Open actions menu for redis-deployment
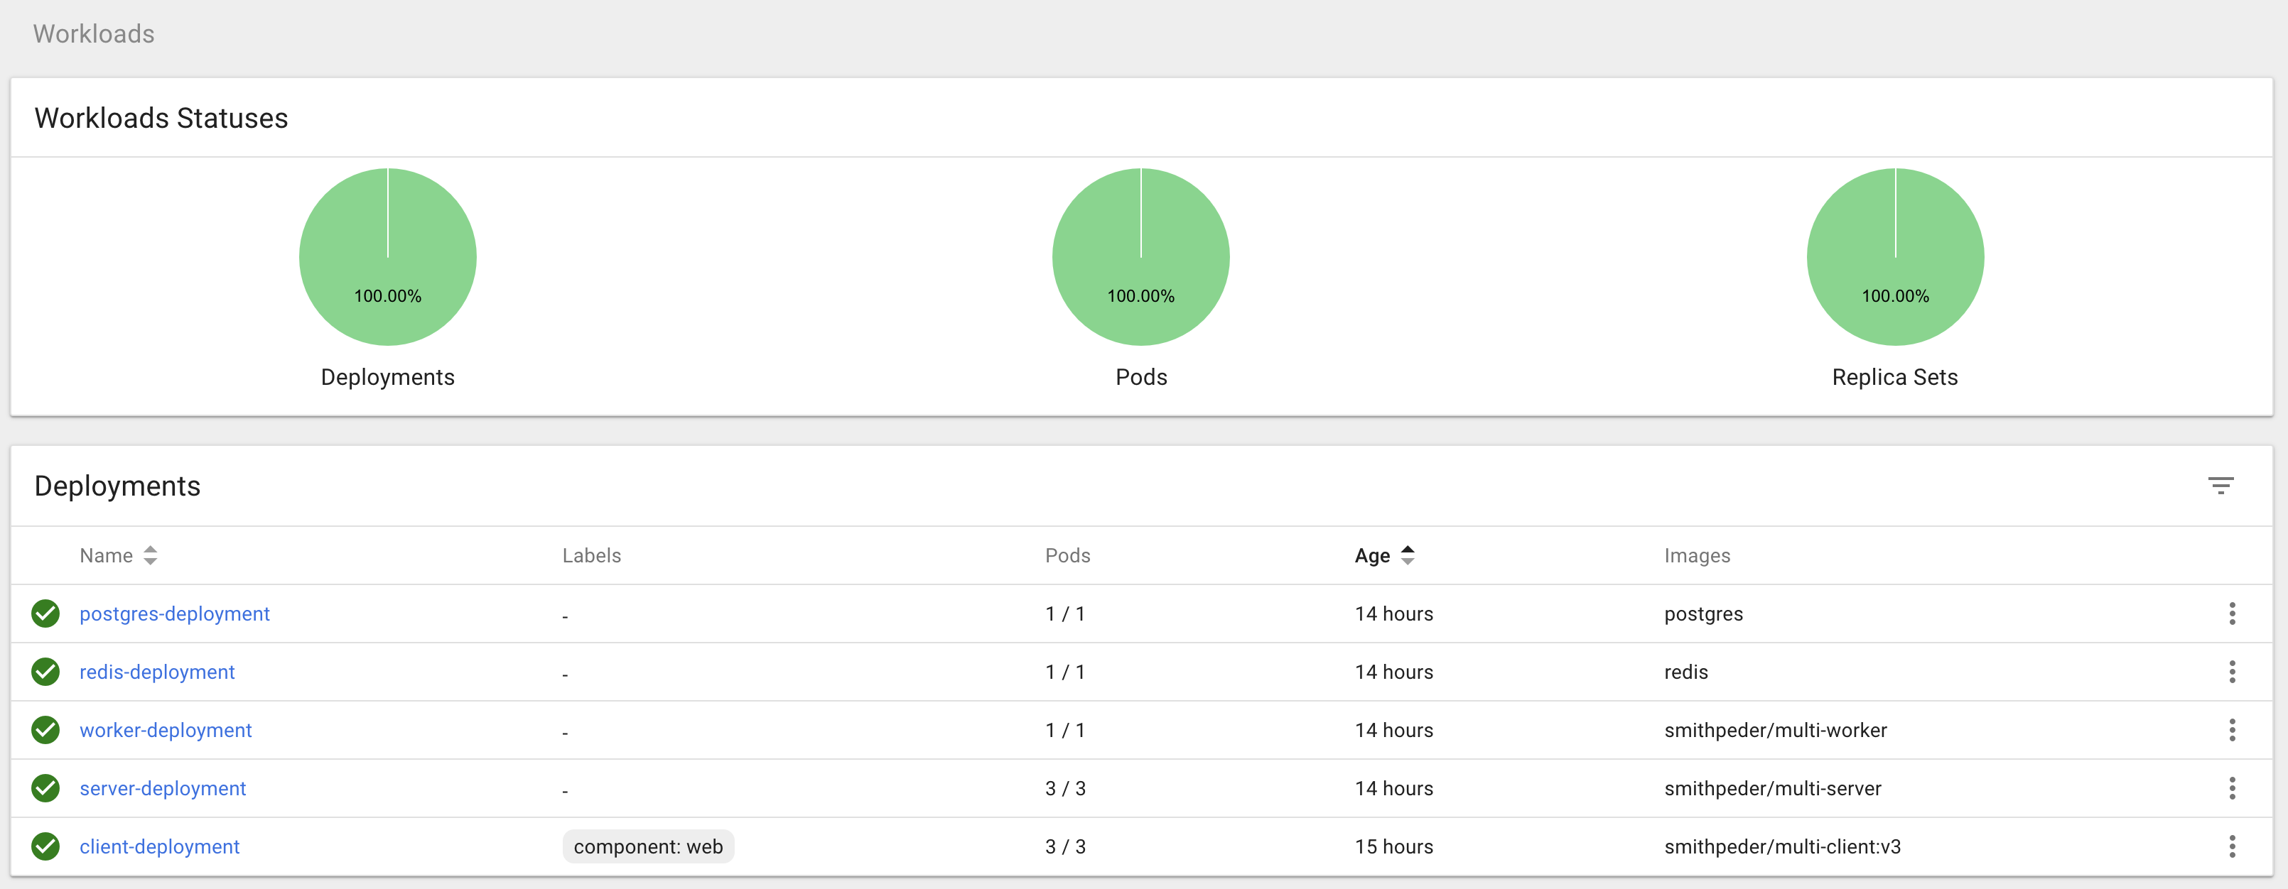The image size is (2288, 889). pos(2231,672)
